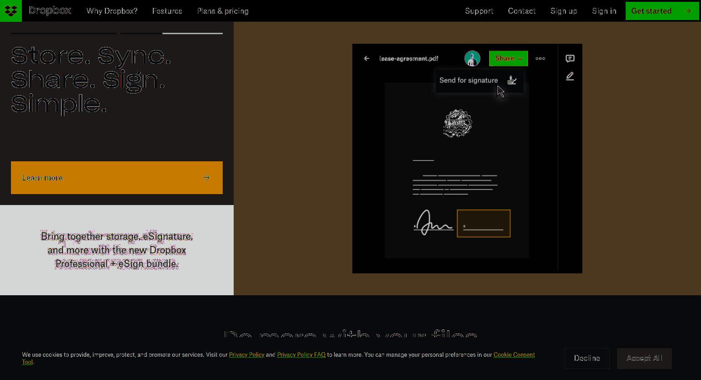701x380 pixels.
Task: Open the Why Dropbox? menu
Action: (x=112, y=11)
